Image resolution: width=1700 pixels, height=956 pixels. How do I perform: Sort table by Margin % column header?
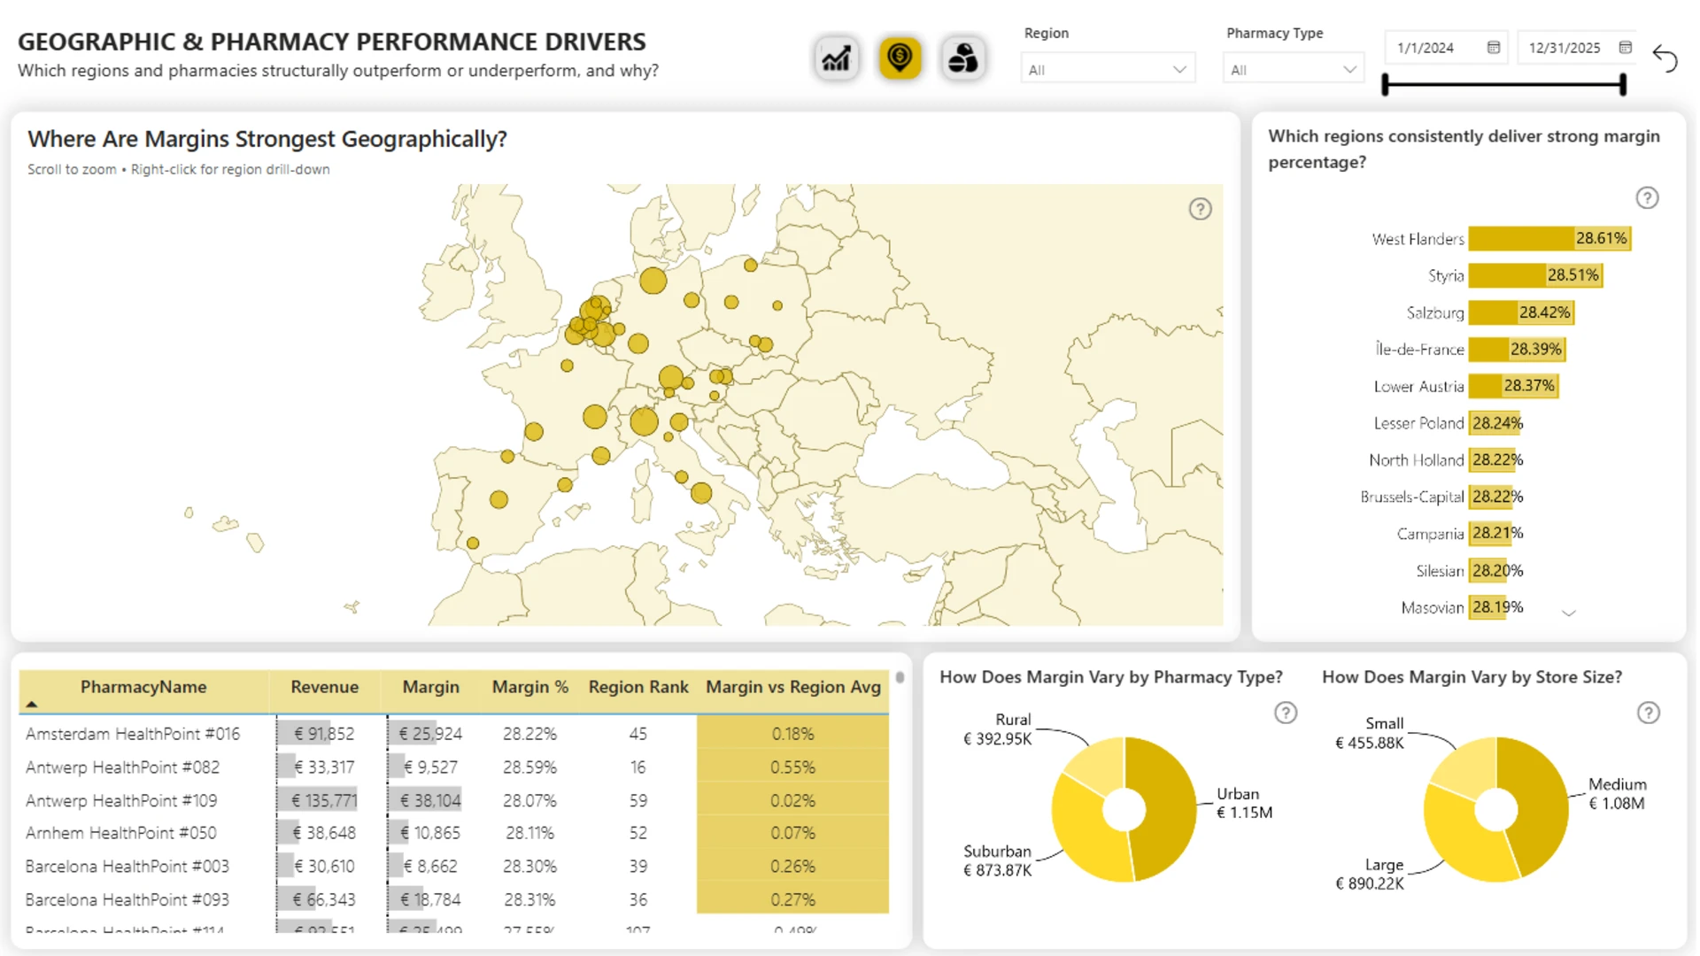point(529,687)
